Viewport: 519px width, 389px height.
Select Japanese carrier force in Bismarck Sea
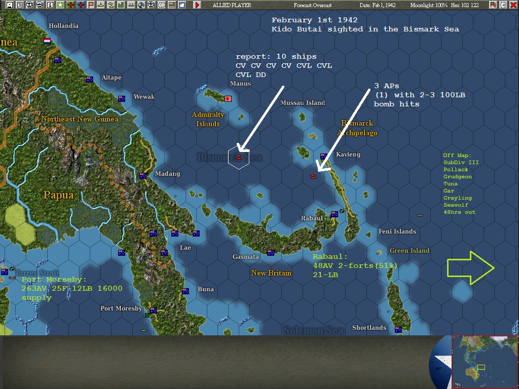click(239, 157)
